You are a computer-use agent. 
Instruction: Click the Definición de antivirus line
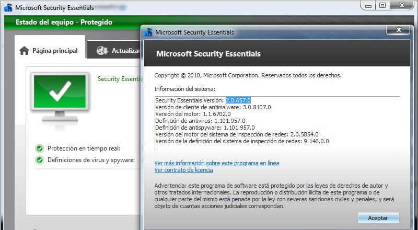[200, 121]
